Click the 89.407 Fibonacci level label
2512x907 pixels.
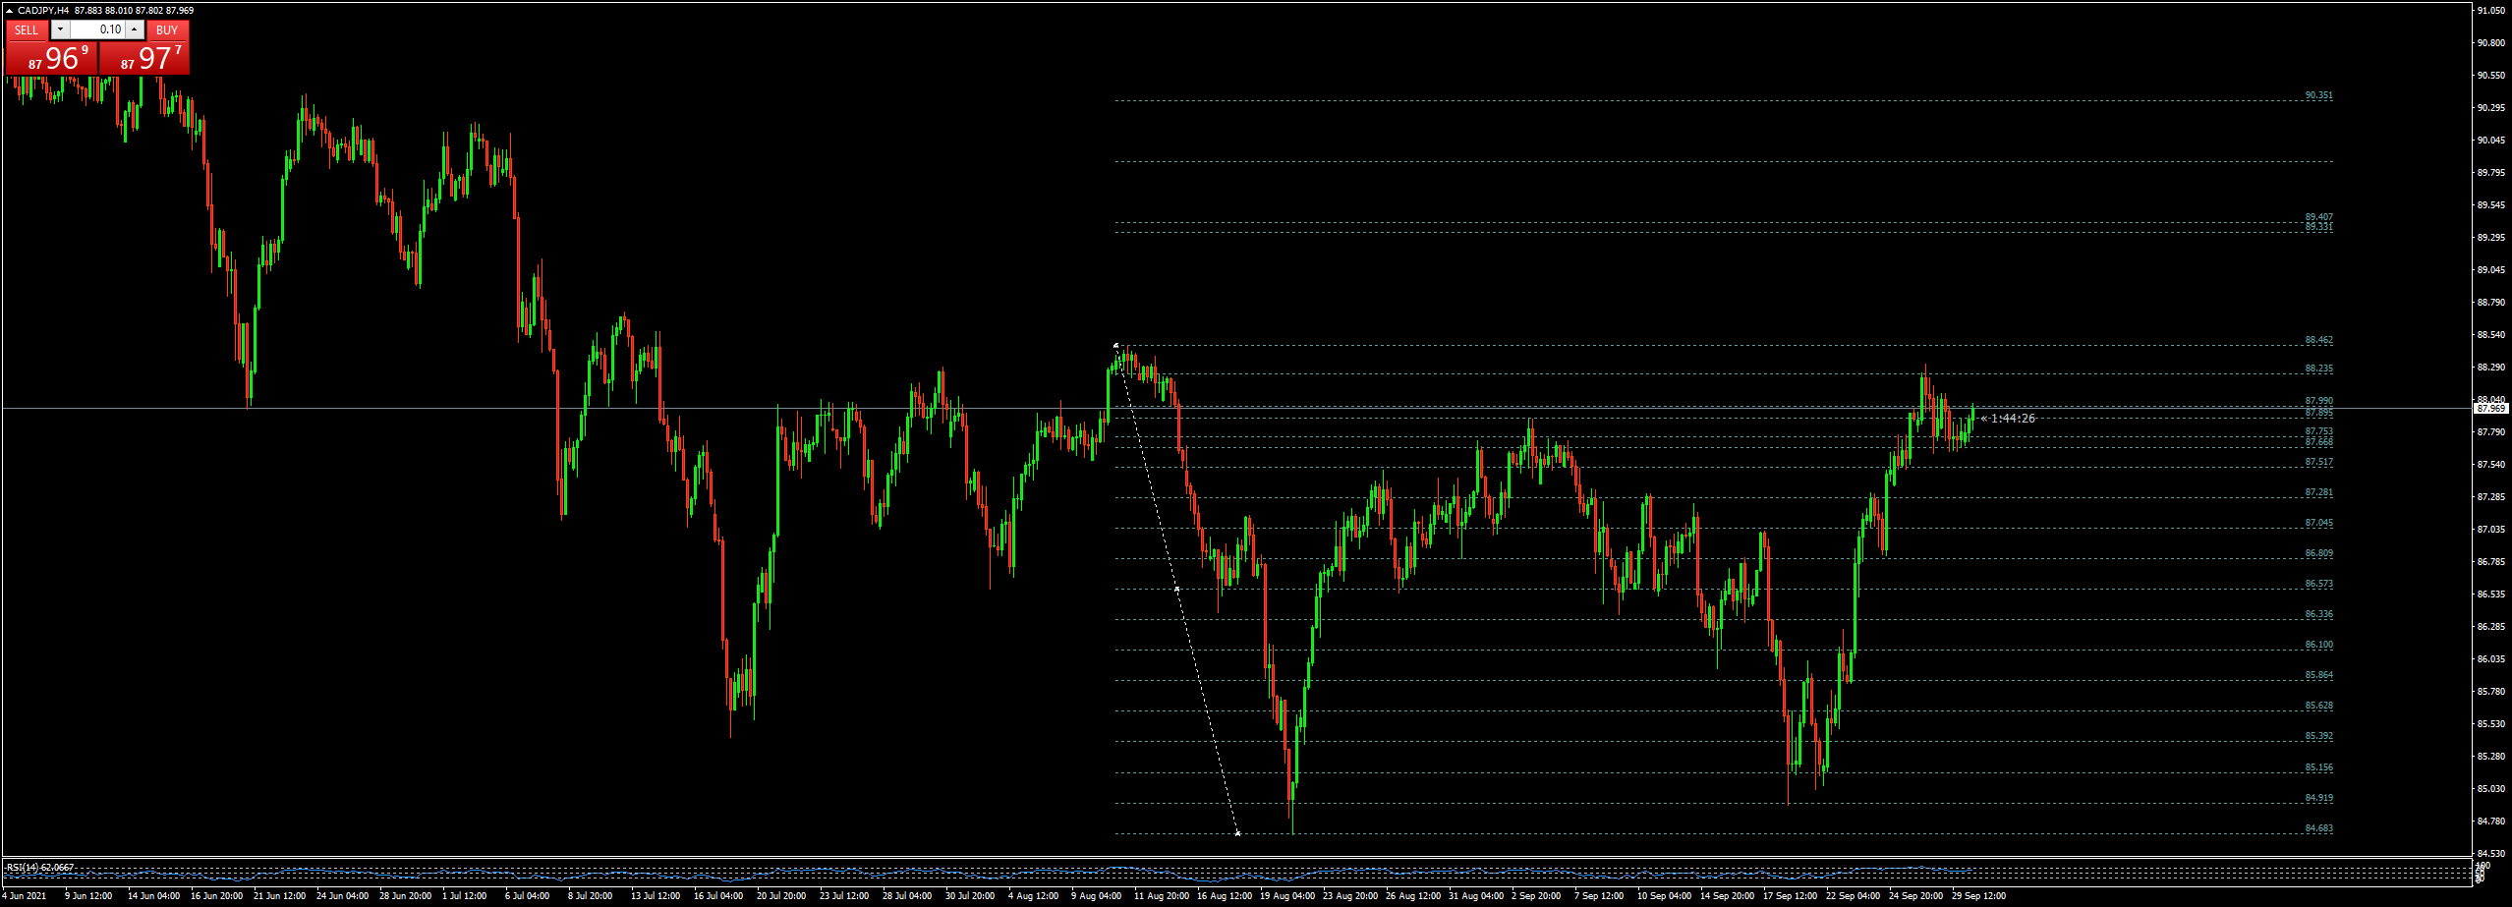pos(2318,217)
